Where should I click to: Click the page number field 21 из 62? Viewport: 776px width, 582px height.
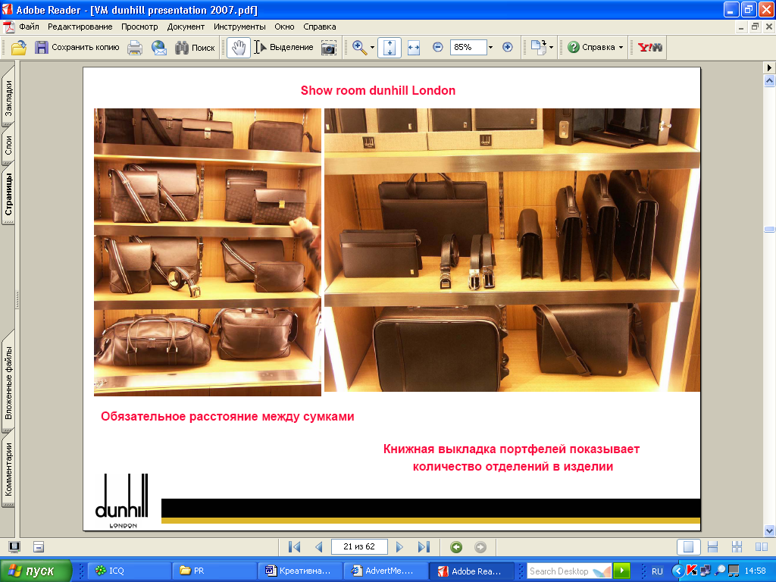pyautogui.click(x=359, y=547)
